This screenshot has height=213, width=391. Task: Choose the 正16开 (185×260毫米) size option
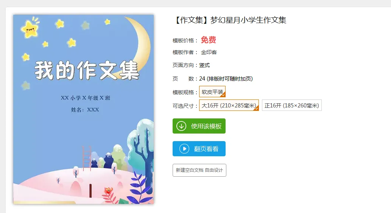coord(292,106)
